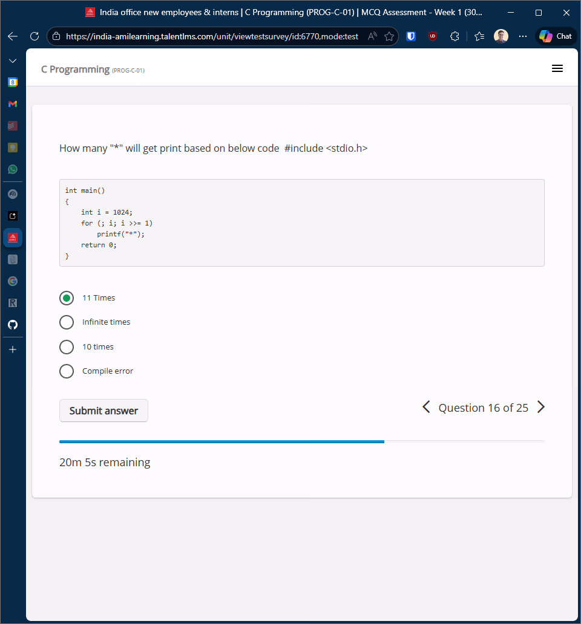581x624 pixels.
Task: Open the Bitwarden extension icon
Action: click(x=411, y=36)
